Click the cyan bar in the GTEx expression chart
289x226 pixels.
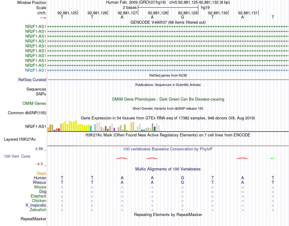[91, 128]
